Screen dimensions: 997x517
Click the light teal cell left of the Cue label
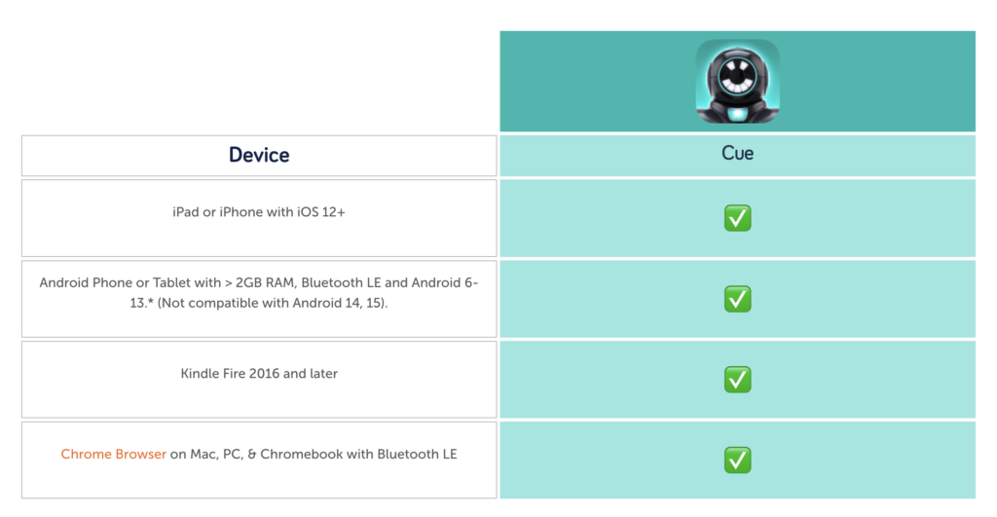point(604,155)
